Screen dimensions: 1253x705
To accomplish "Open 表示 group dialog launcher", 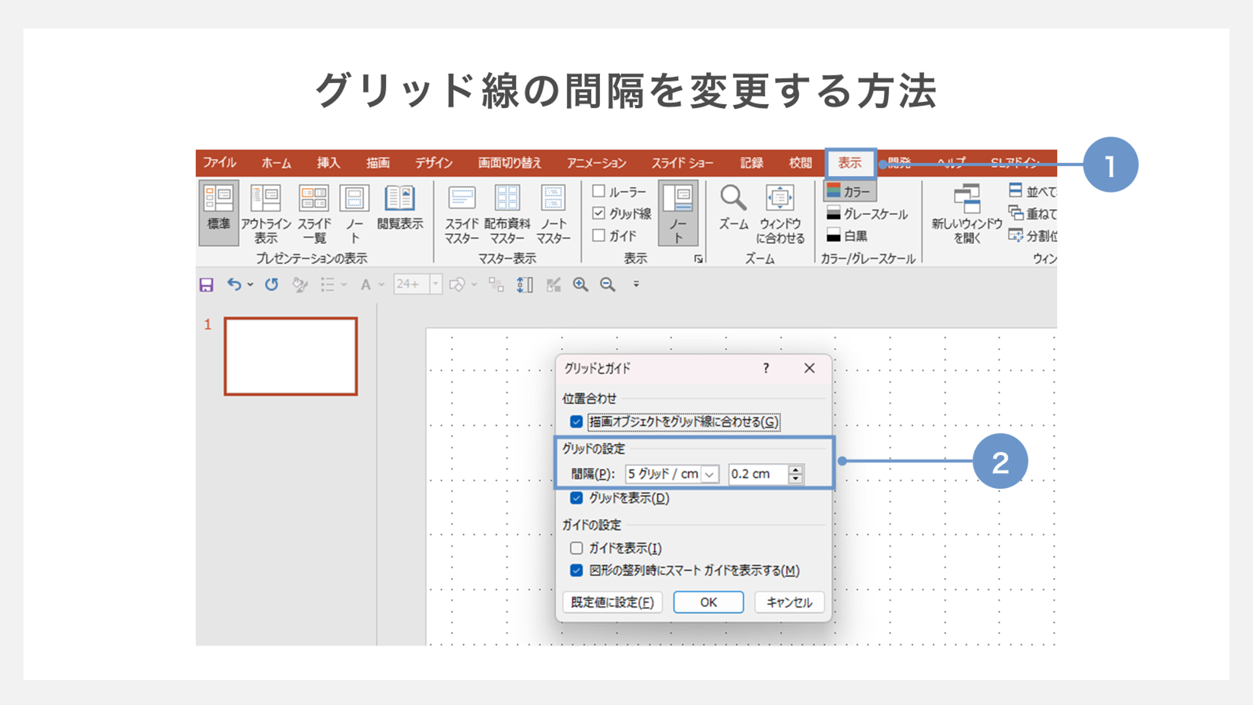I will (x=698, y=259).
